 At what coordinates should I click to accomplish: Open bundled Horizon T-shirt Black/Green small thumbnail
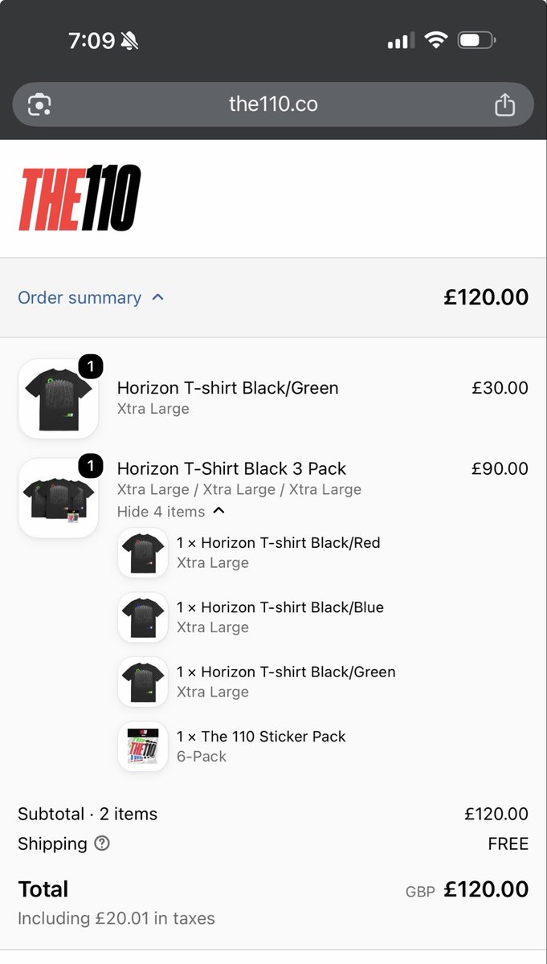point(143,682)
